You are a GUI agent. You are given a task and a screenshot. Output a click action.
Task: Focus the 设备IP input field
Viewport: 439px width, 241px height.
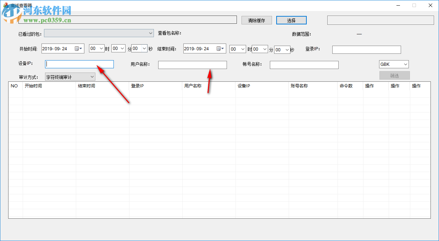(x=79, y=64)
